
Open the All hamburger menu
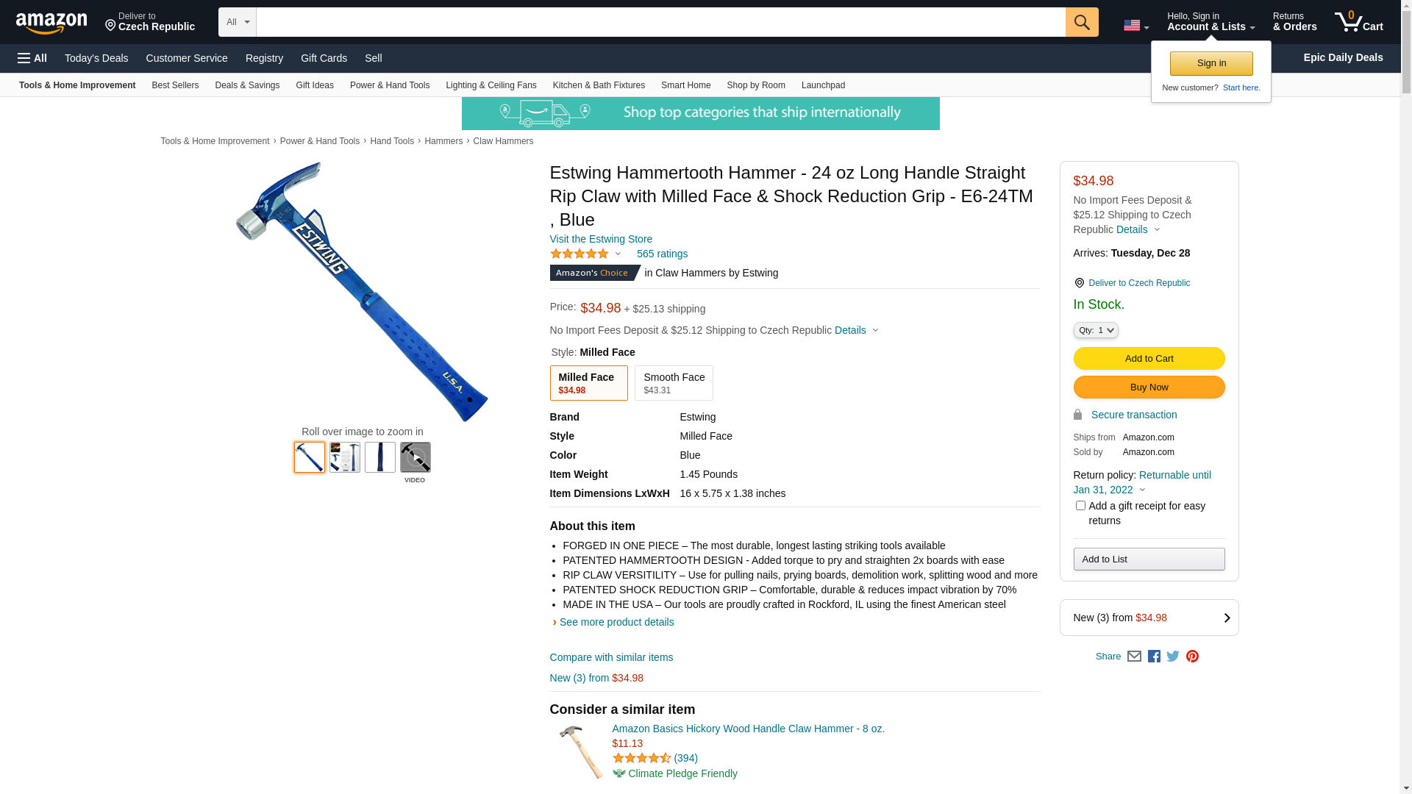click(x=32, y=58)
